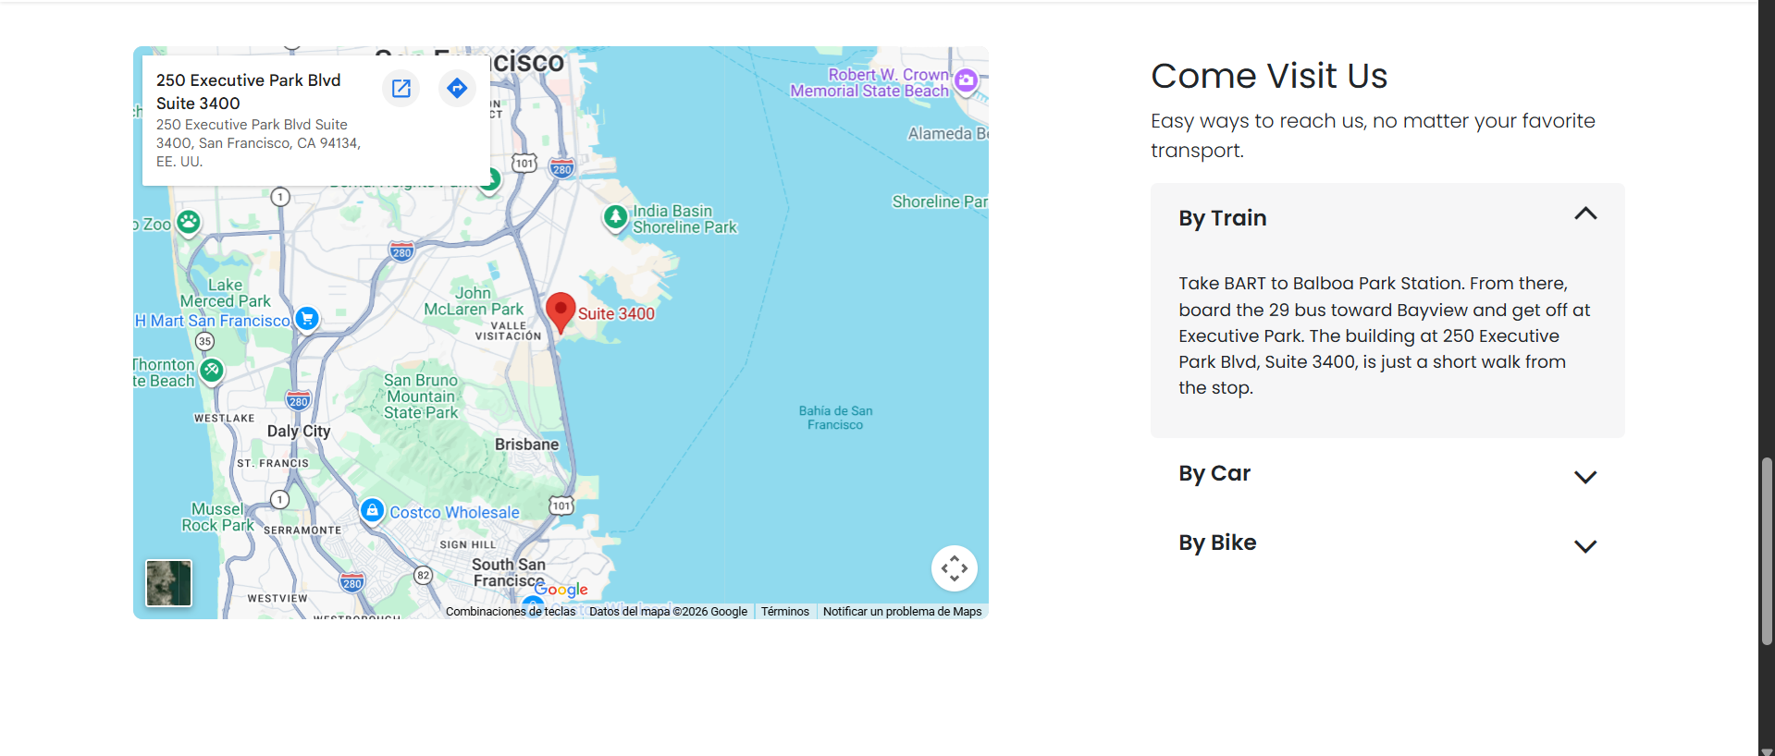Switch to satellite view thumbnail
The width and height of the screenshot is (1775, 756).
pyautogui.click(x=168, y=583)
